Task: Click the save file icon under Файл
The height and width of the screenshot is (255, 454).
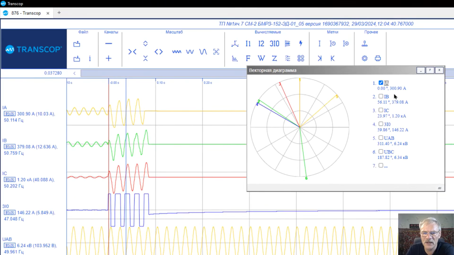Action: (x=77, y=59)
